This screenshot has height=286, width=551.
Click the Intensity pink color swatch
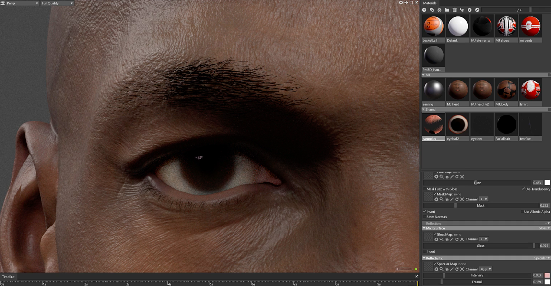pos(547,275)
